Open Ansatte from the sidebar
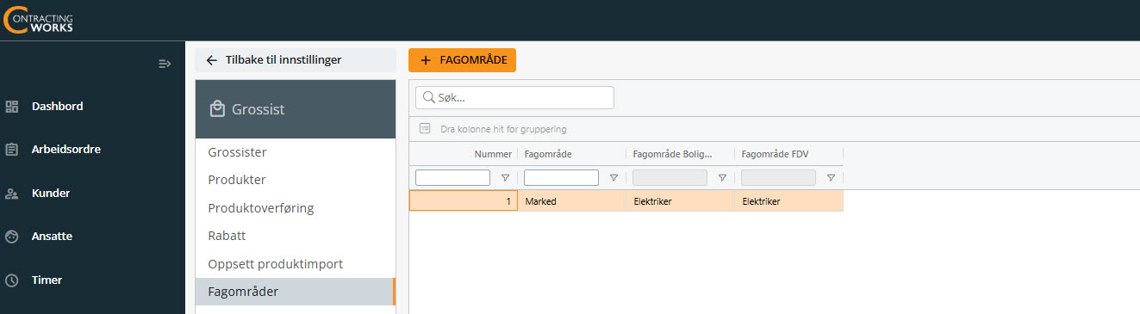The height and width of the screenshot is (314, 1140). [x=52, y=237]
